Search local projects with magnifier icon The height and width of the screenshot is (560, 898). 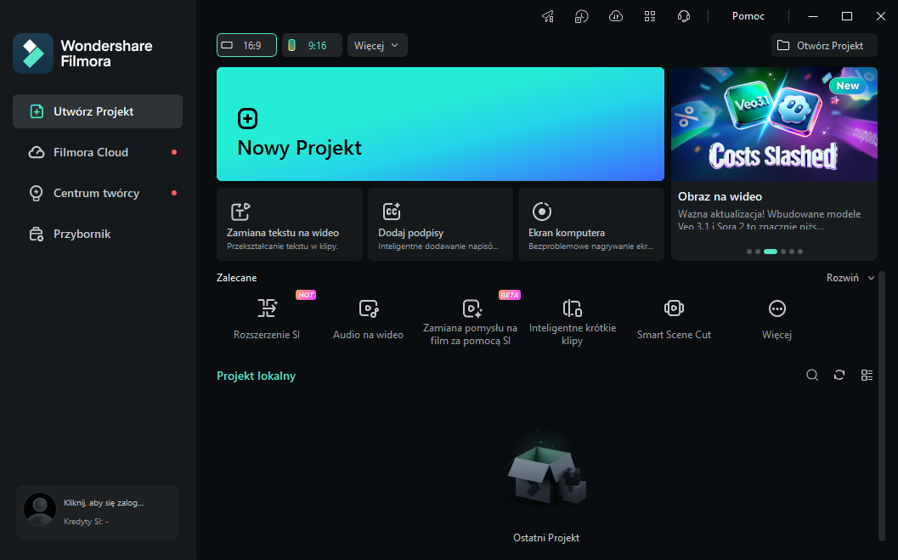(x=812, y=375)
